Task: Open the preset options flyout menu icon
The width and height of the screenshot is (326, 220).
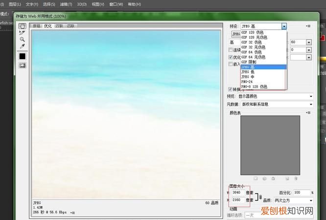Action: [x=307, y=26]
